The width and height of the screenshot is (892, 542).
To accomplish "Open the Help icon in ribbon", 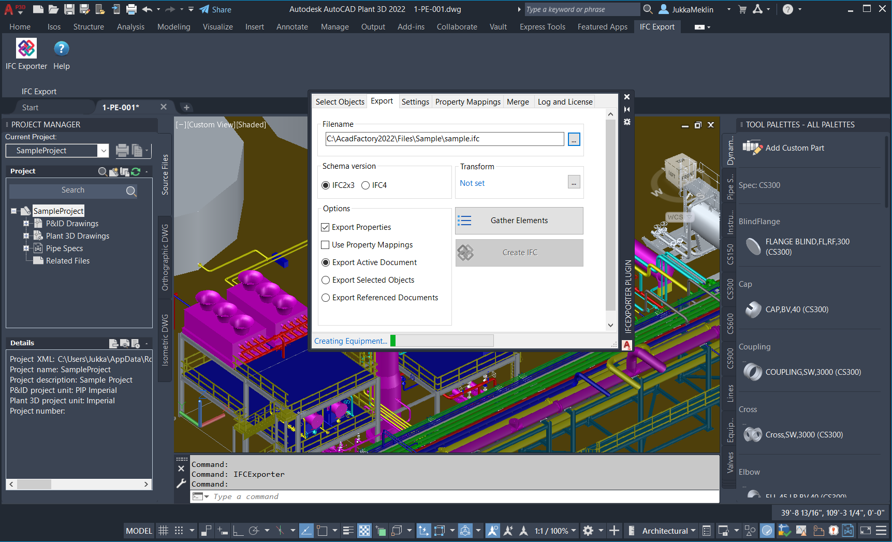I will [61, 49].
